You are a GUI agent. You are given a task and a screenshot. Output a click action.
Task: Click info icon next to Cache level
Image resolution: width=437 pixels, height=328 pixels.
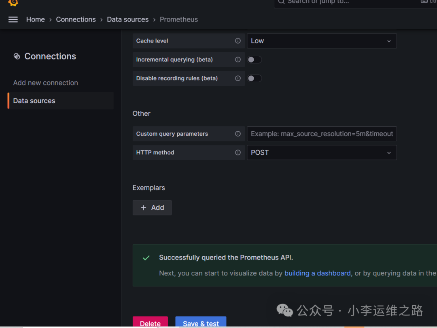[x=238, y=41]
